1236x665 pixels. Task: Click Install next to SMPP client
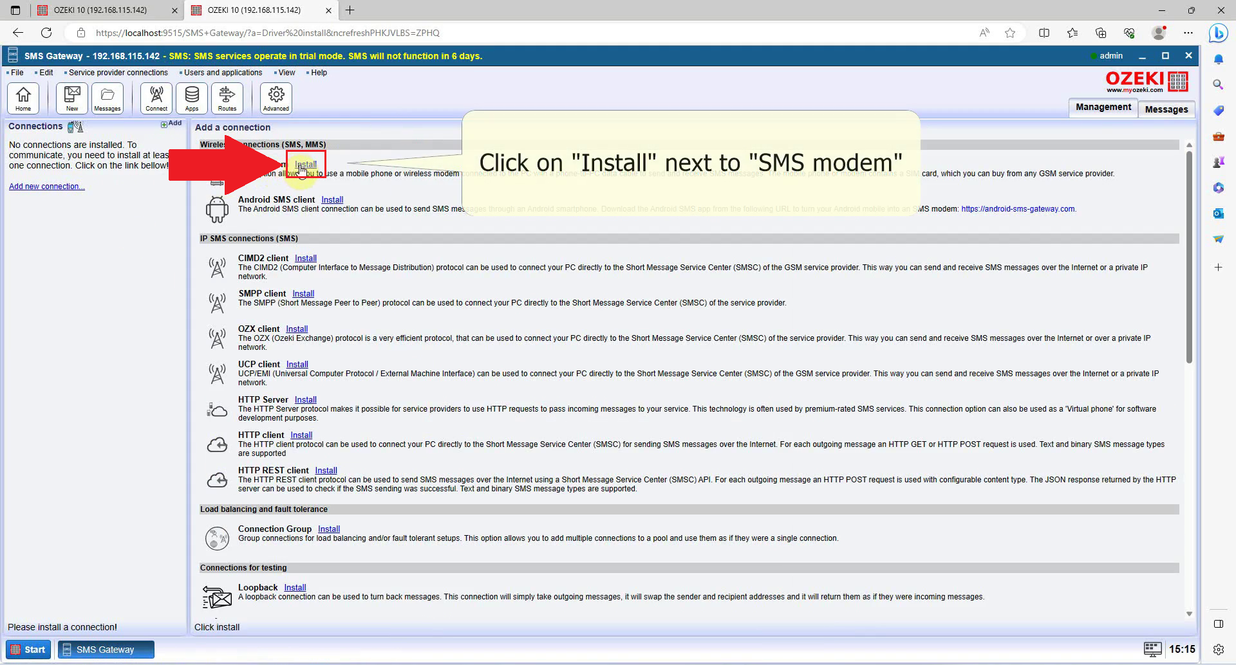pos(303,294)
